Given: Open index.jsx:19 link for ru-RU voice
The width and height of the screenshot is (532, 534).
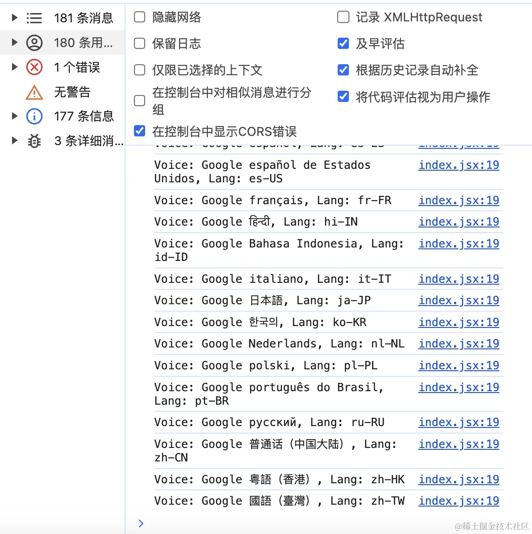Looking at the screenshot, I should click(x=459, y=423).
